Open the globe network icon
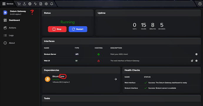 (30, 4)
